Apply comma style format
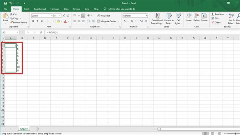Screen dimensions: 240x135 (x=136, y=21)
